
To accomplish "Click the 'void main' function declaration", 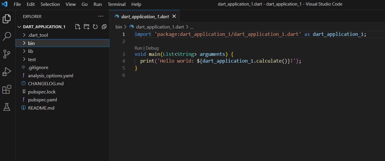I will [147, 54].
